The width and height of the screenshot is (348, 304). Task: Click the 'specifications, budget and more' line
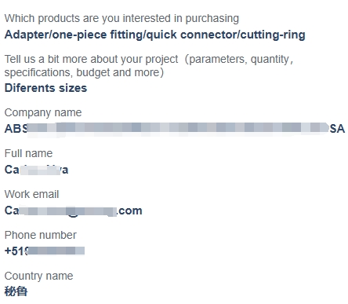click(84, 72)
